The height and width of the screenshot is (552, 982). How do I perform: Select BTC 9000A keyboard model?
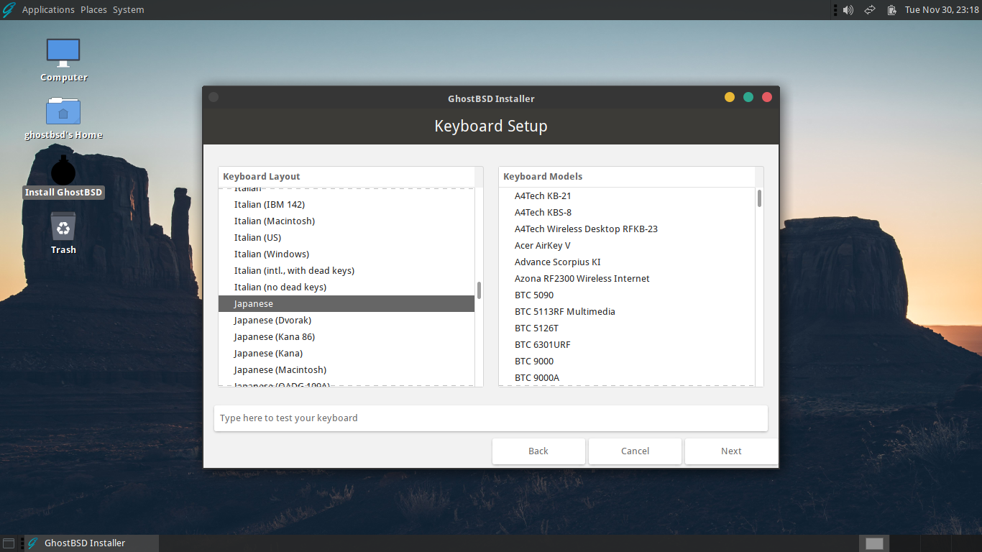(627, 378)
